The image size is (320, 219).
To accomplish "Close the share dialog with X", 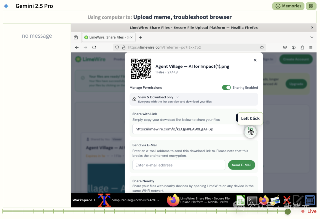I will tap(255, 60).
